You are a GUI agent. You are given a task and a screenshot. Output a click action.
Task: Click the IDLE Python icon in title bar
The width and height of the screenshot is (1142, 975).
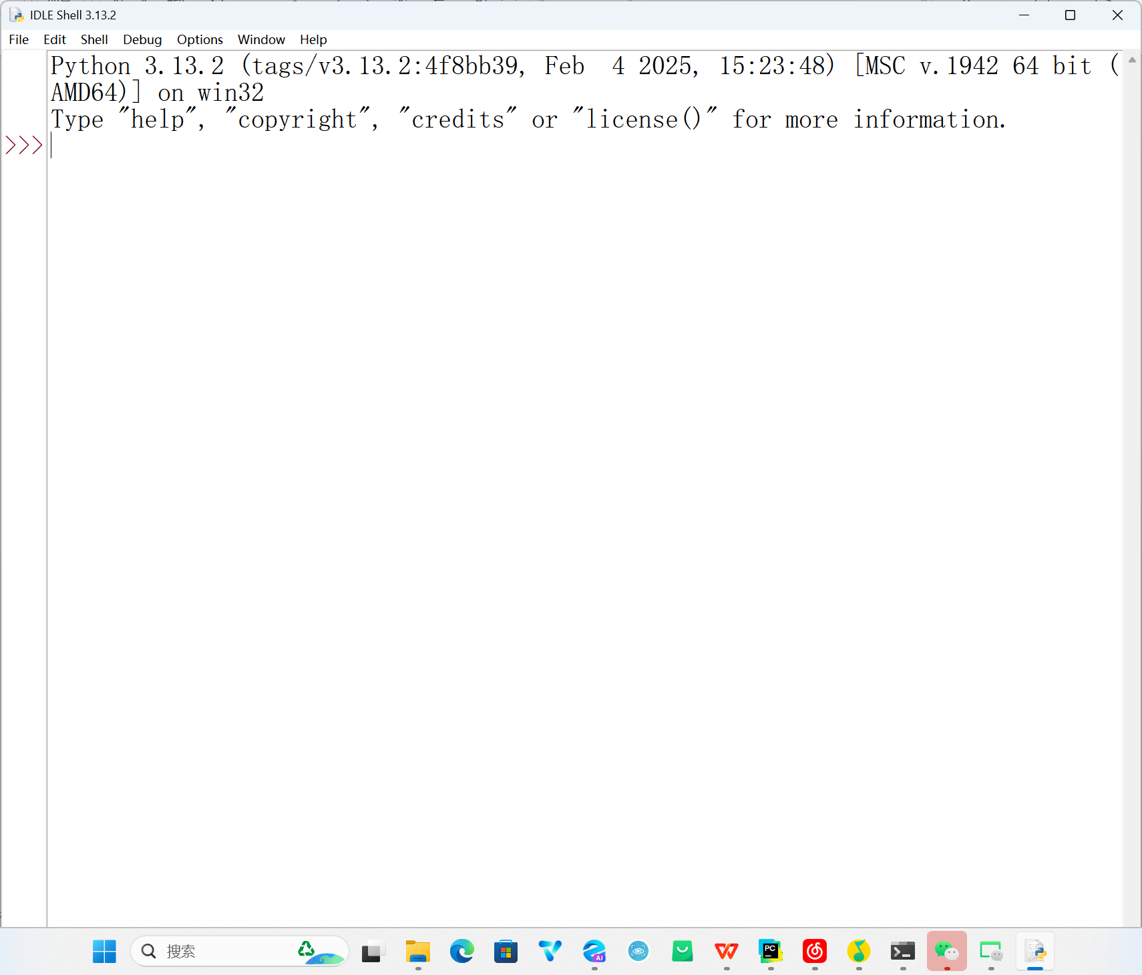(x=16, y=15)
